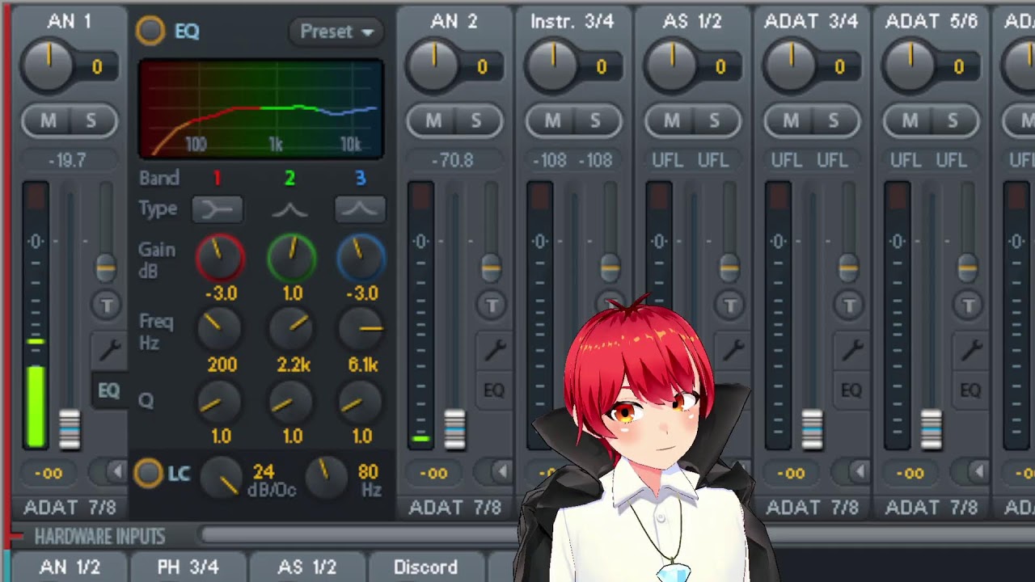Click the HARDWARE INPUTS section label

[99, 537]
